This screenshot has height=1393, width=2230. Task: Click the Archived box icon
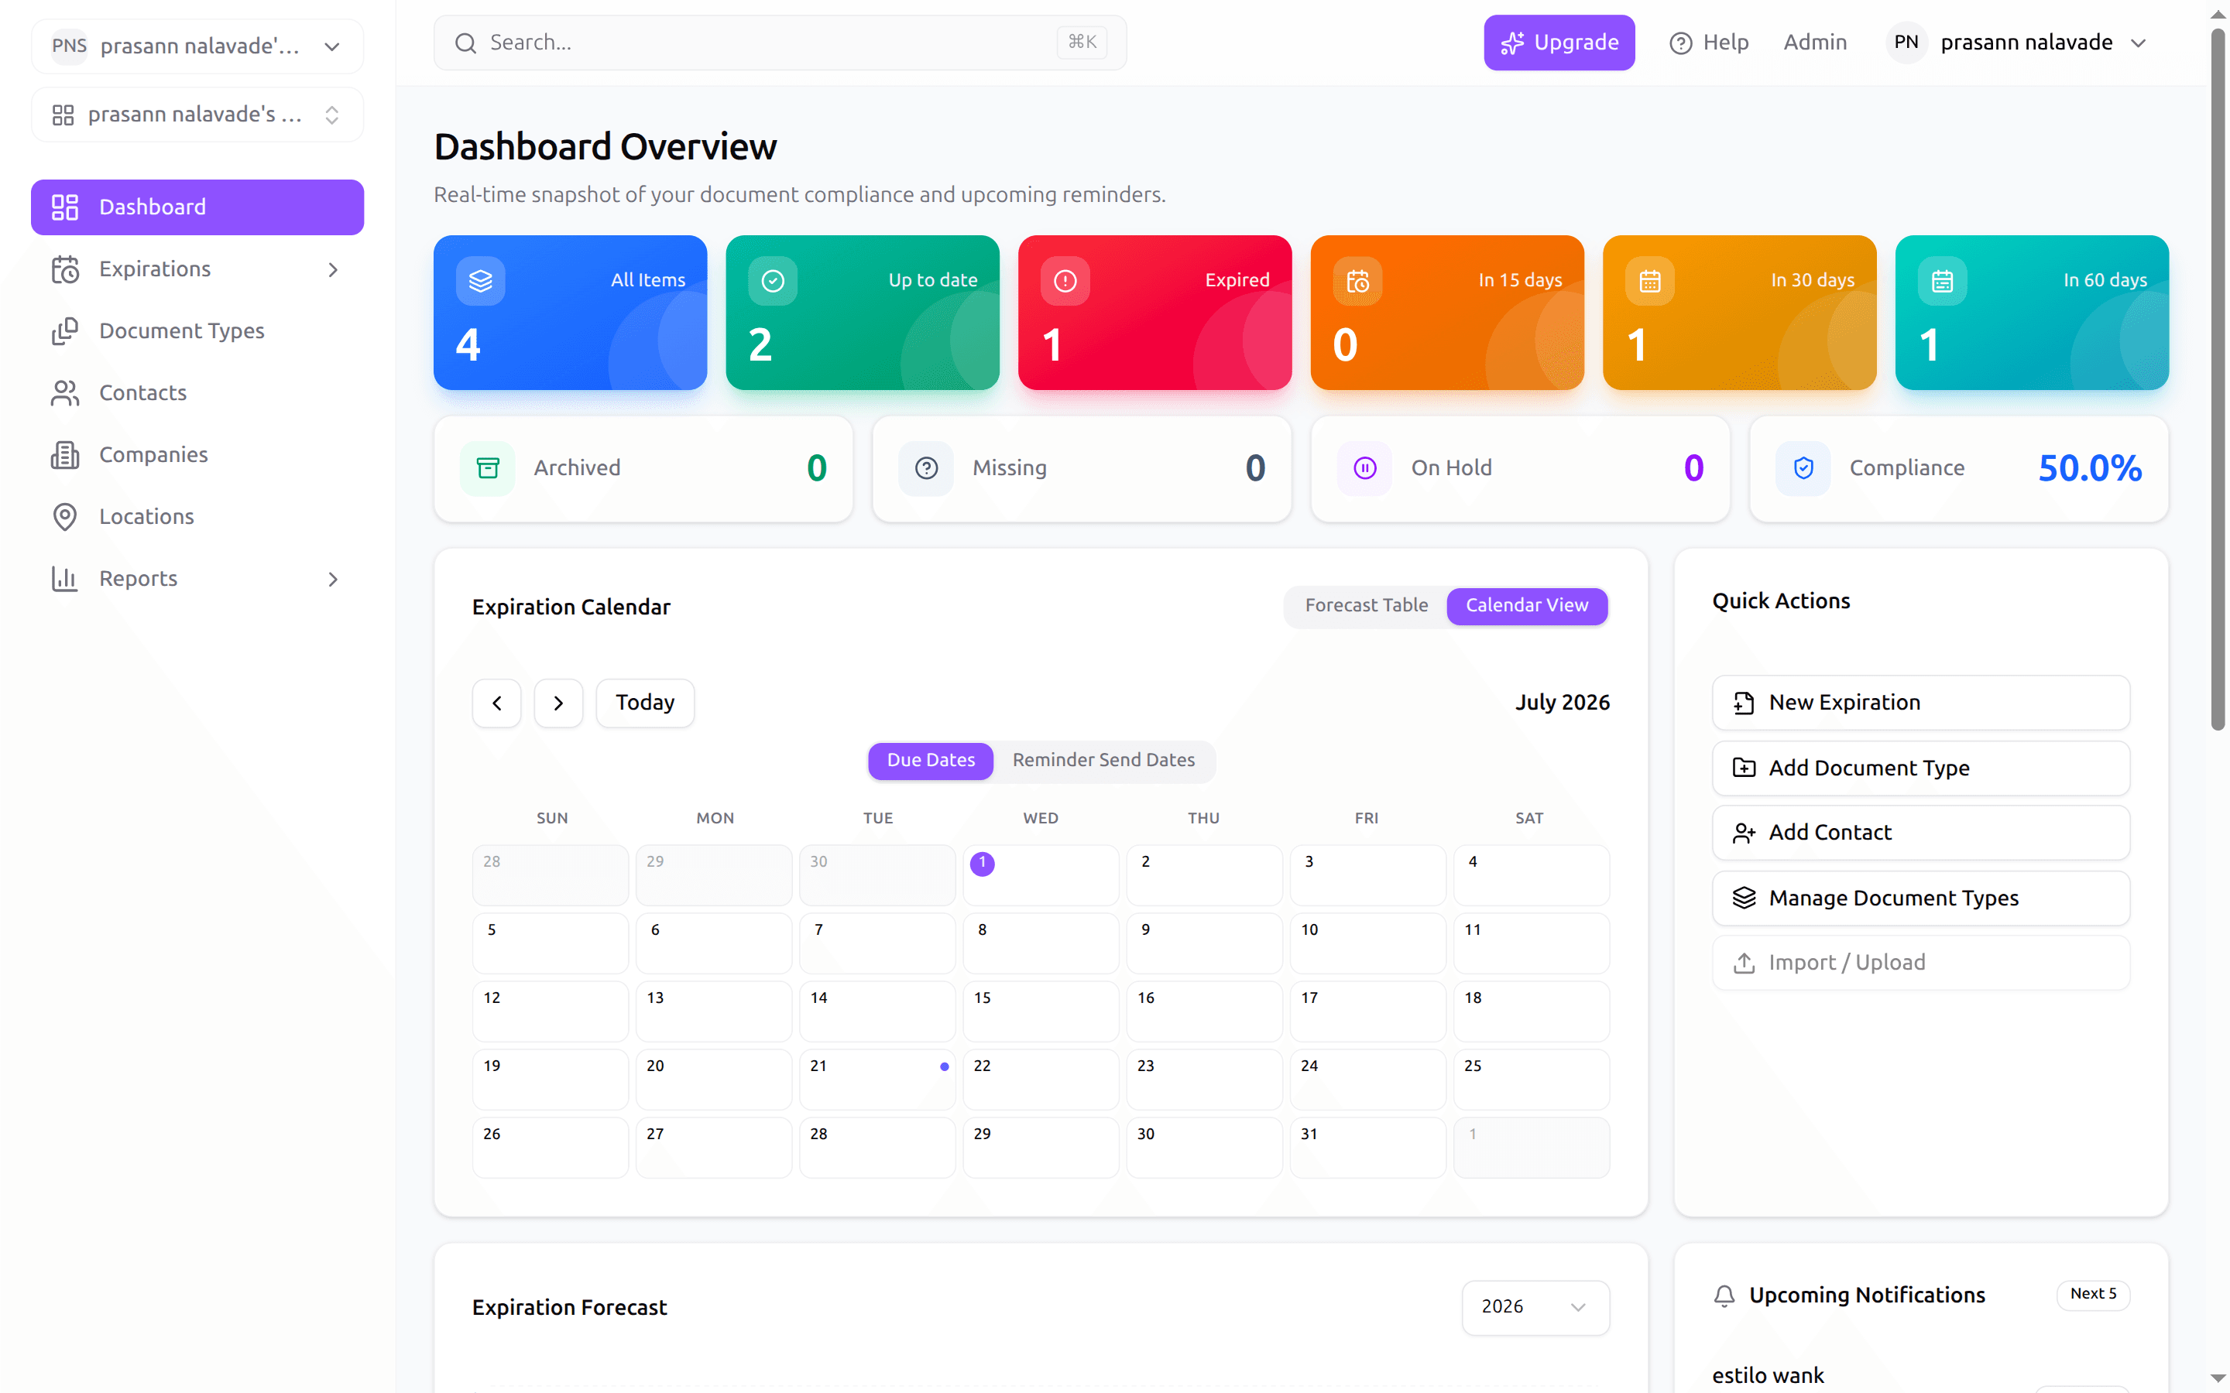coord(488,468)
